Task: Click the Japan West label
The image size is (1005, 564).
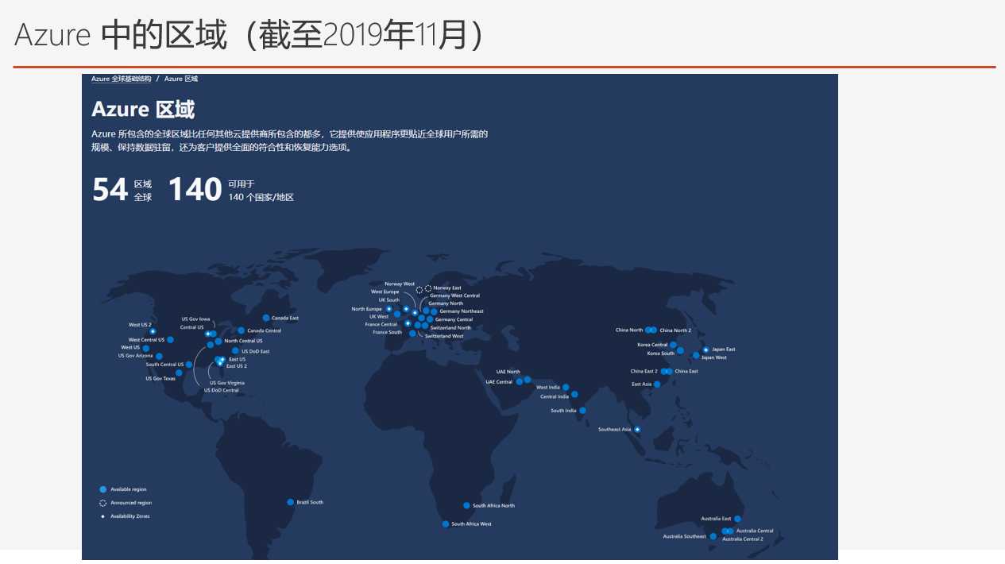Action: click(714, 357)
